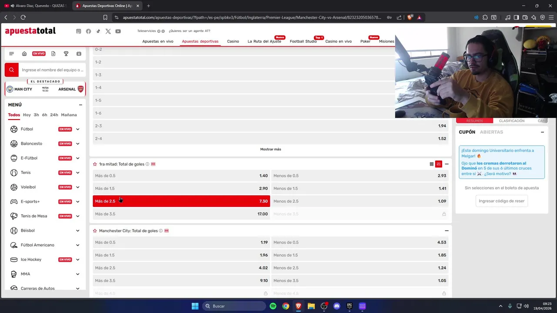This screenshot has width=557, height=313.
Task: Open Discord from the Windows taskbar
Action: coord(336,306)
